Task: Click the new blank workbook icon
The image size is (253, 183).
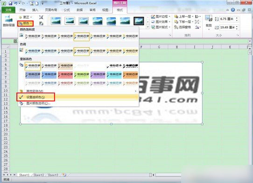Action: point(37,3)
